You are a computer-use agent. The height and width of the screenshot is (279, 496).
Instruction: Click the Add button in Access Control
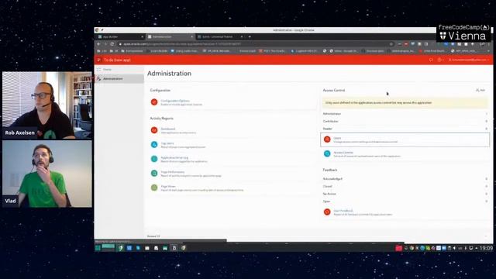(480, 91)
